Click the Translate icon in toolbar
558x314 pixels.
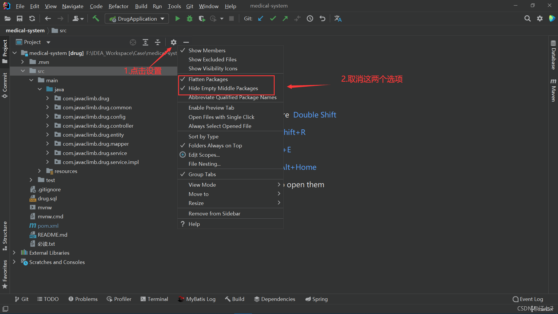pyautogui.click(x=338, y=19)
